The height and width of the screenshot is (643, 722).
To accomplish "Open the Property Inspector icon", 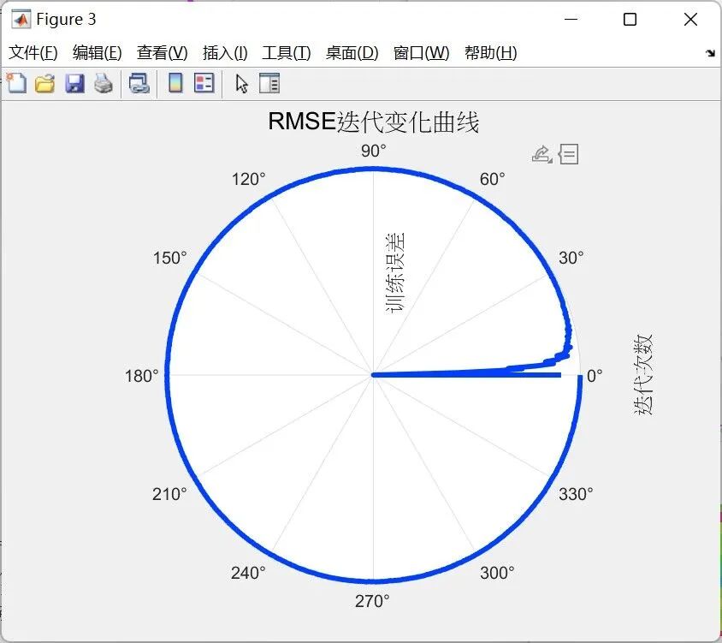I will click(270, 83).
